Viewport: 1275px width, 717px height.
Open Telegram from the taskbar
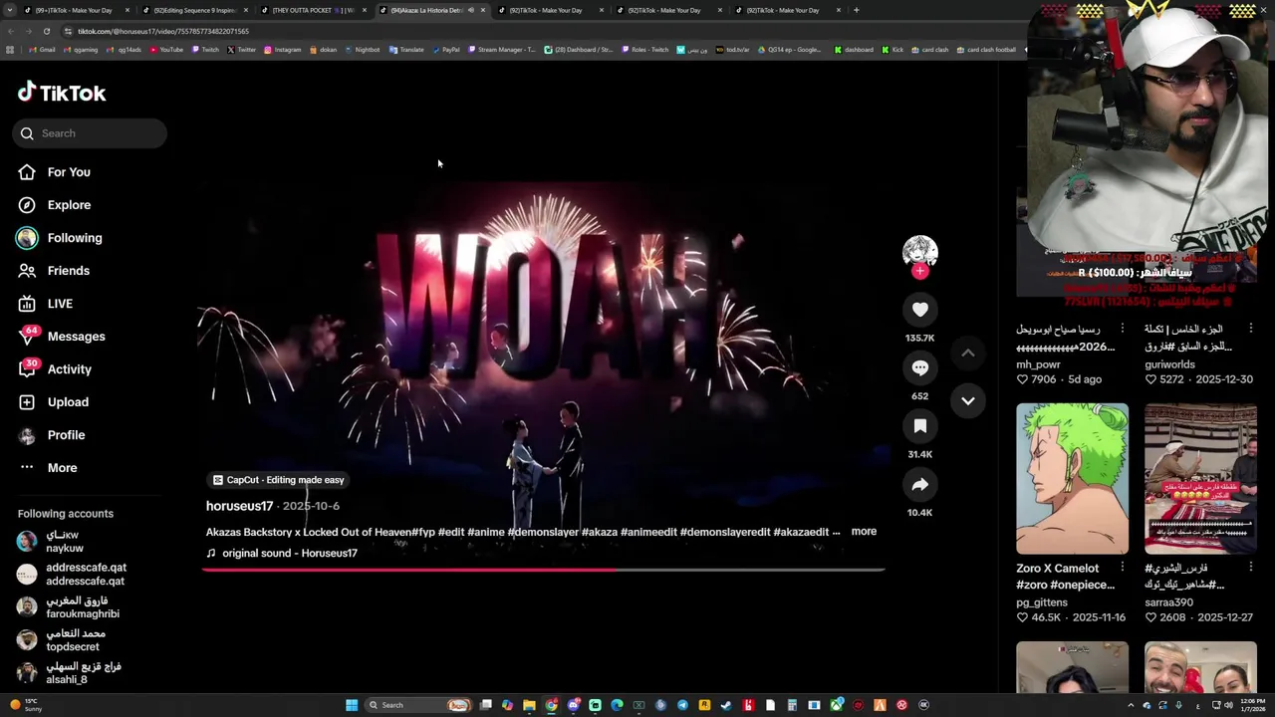point(682,705)
